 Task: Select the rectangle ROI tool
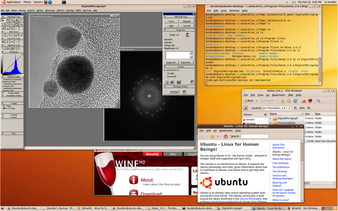[x=3, y=35]
